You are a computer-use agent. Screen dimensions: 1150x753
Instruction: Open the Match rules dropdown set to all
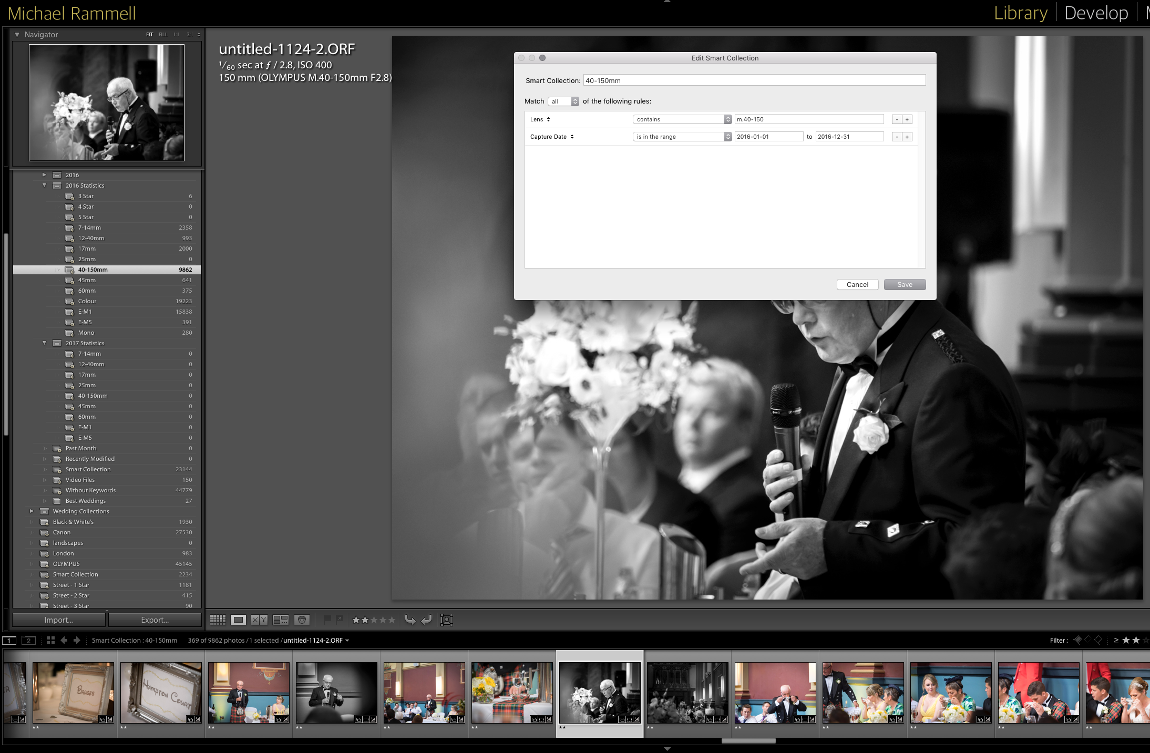click(563, 101)
